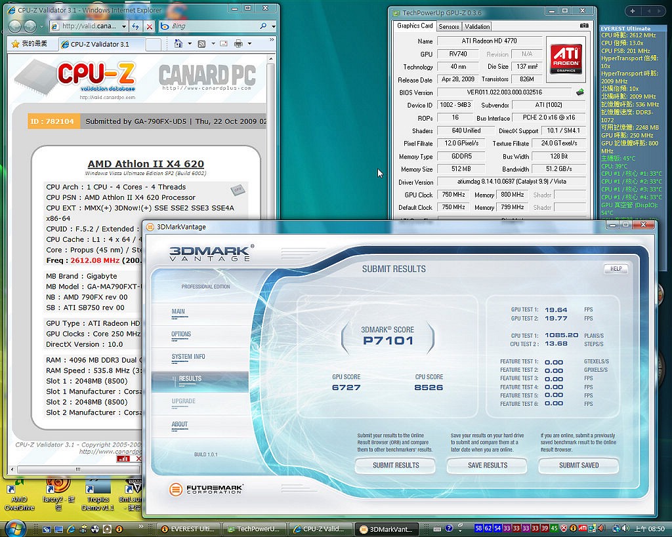Click the Read Mail icon in IE

tap(224, 44)
